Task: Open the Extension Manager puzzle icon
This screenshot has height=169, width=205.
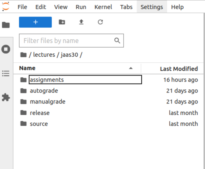Action: (x=6, y=97)
